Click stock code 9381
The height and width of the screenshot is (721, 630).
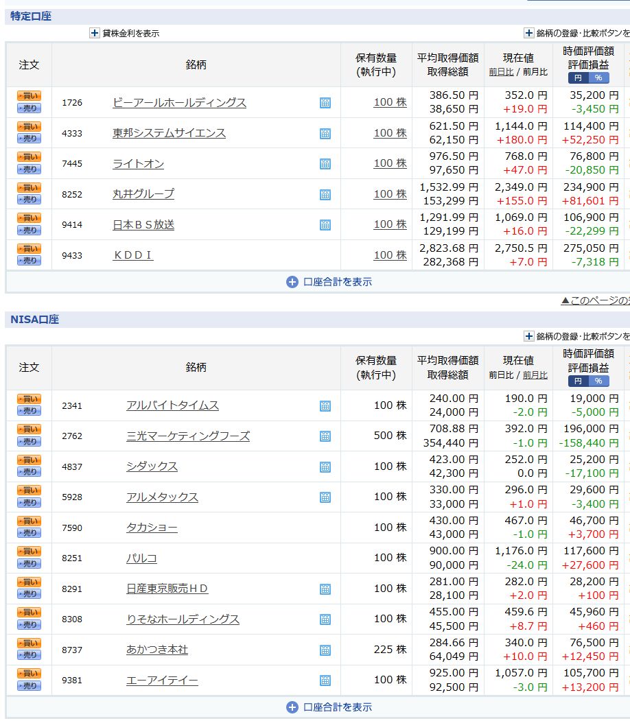tap(72, 680)
